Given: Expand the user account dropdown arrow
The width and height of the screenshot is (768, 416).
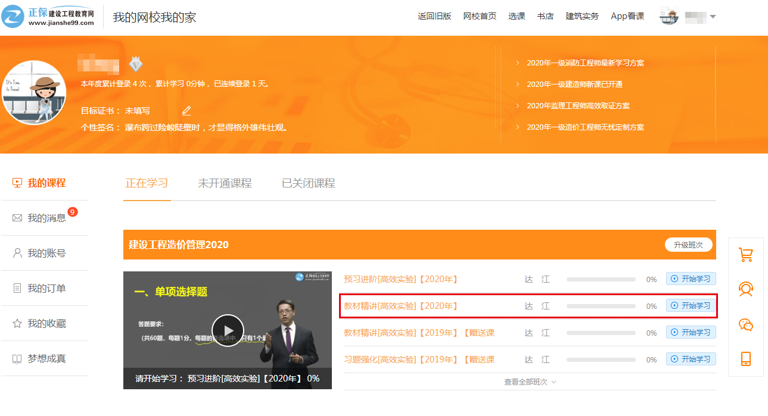Looking at the screenshot, I should coord(713,17).
